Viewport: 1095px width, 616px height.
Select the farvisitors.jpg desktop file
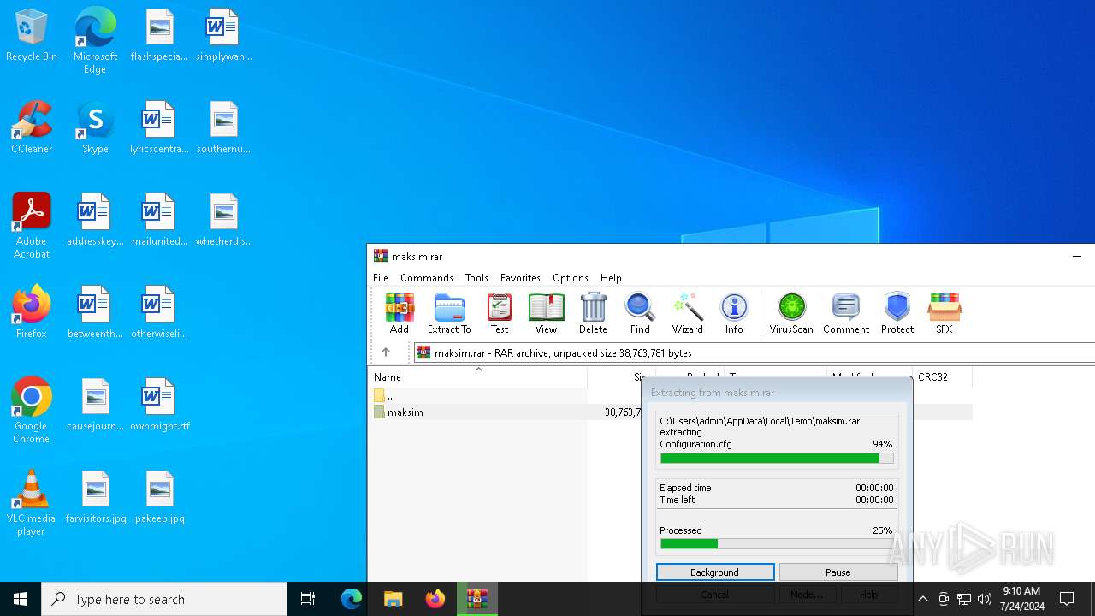(96, 497)
